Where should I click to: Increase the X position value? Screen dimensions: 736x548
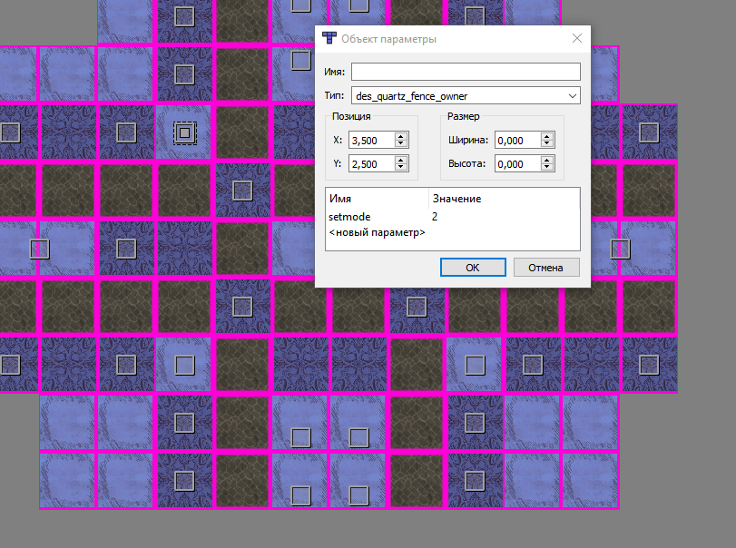click(x=401, y=136)
